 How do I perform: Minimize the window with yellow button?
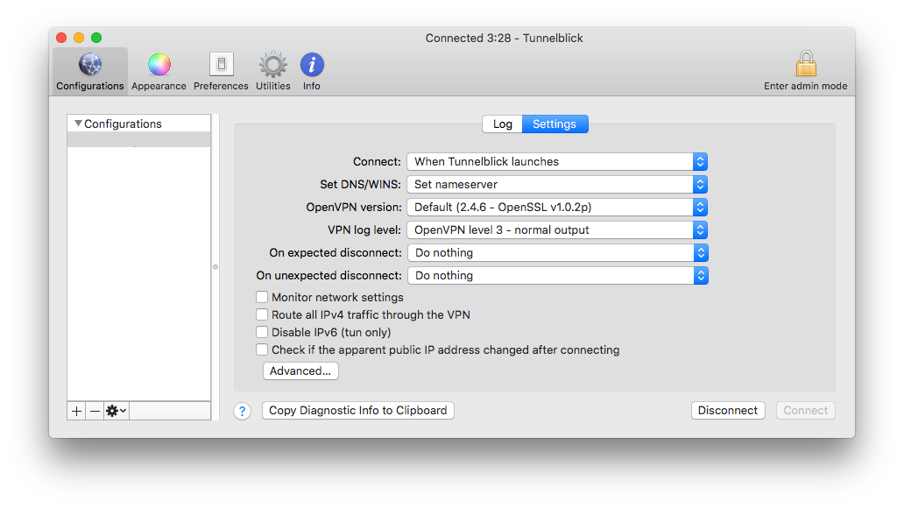(x=79, y=38)
